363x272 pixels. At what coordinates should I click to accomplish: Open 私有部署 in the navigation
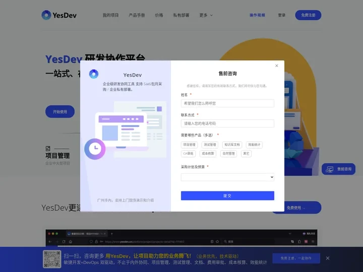pos(181,15)
